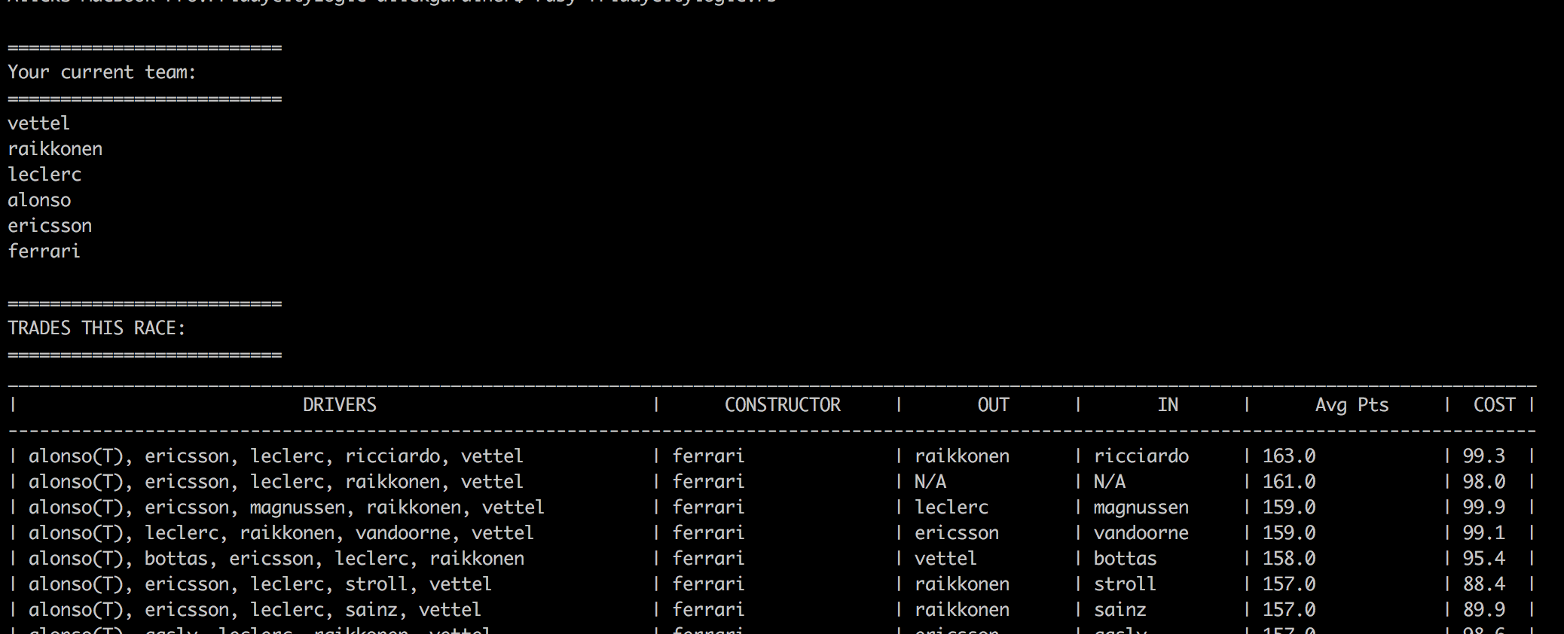Click 157.0 in the sainz trade row
Screen dimensions: 1564x634
(1289, 610)
